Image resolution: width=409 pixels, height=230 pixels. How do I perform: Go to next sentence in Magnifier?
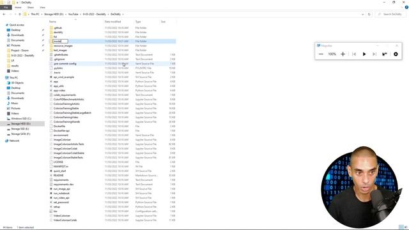(374, 54)
